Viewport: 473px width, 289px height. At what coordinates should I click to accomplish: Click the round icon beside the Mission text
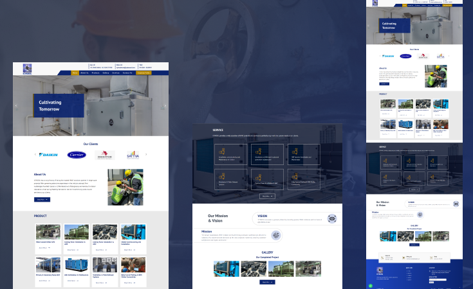pos(276,236)
